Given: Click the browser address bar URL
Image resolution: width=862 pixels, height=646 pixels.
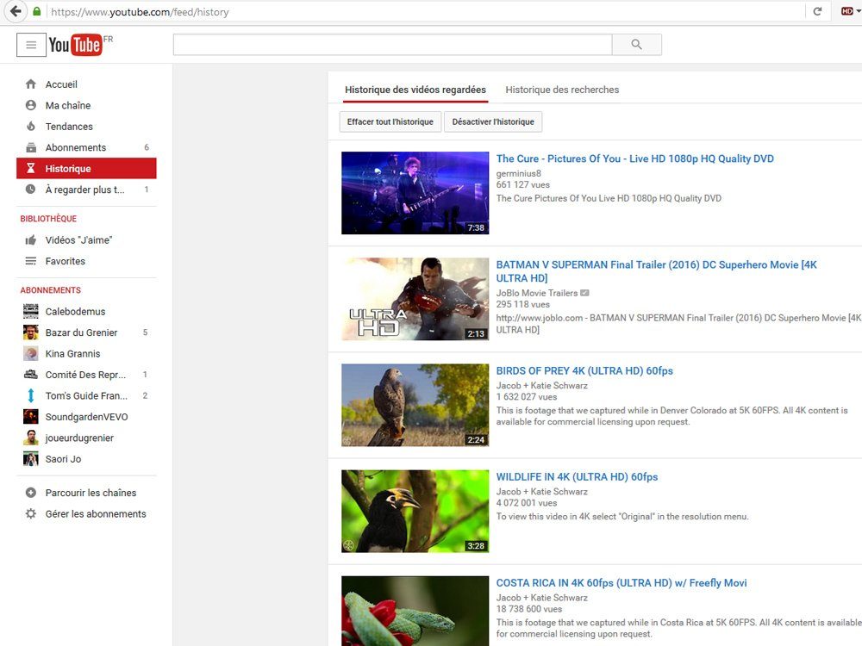Looking at the screenshot, I should click(140, 11).
